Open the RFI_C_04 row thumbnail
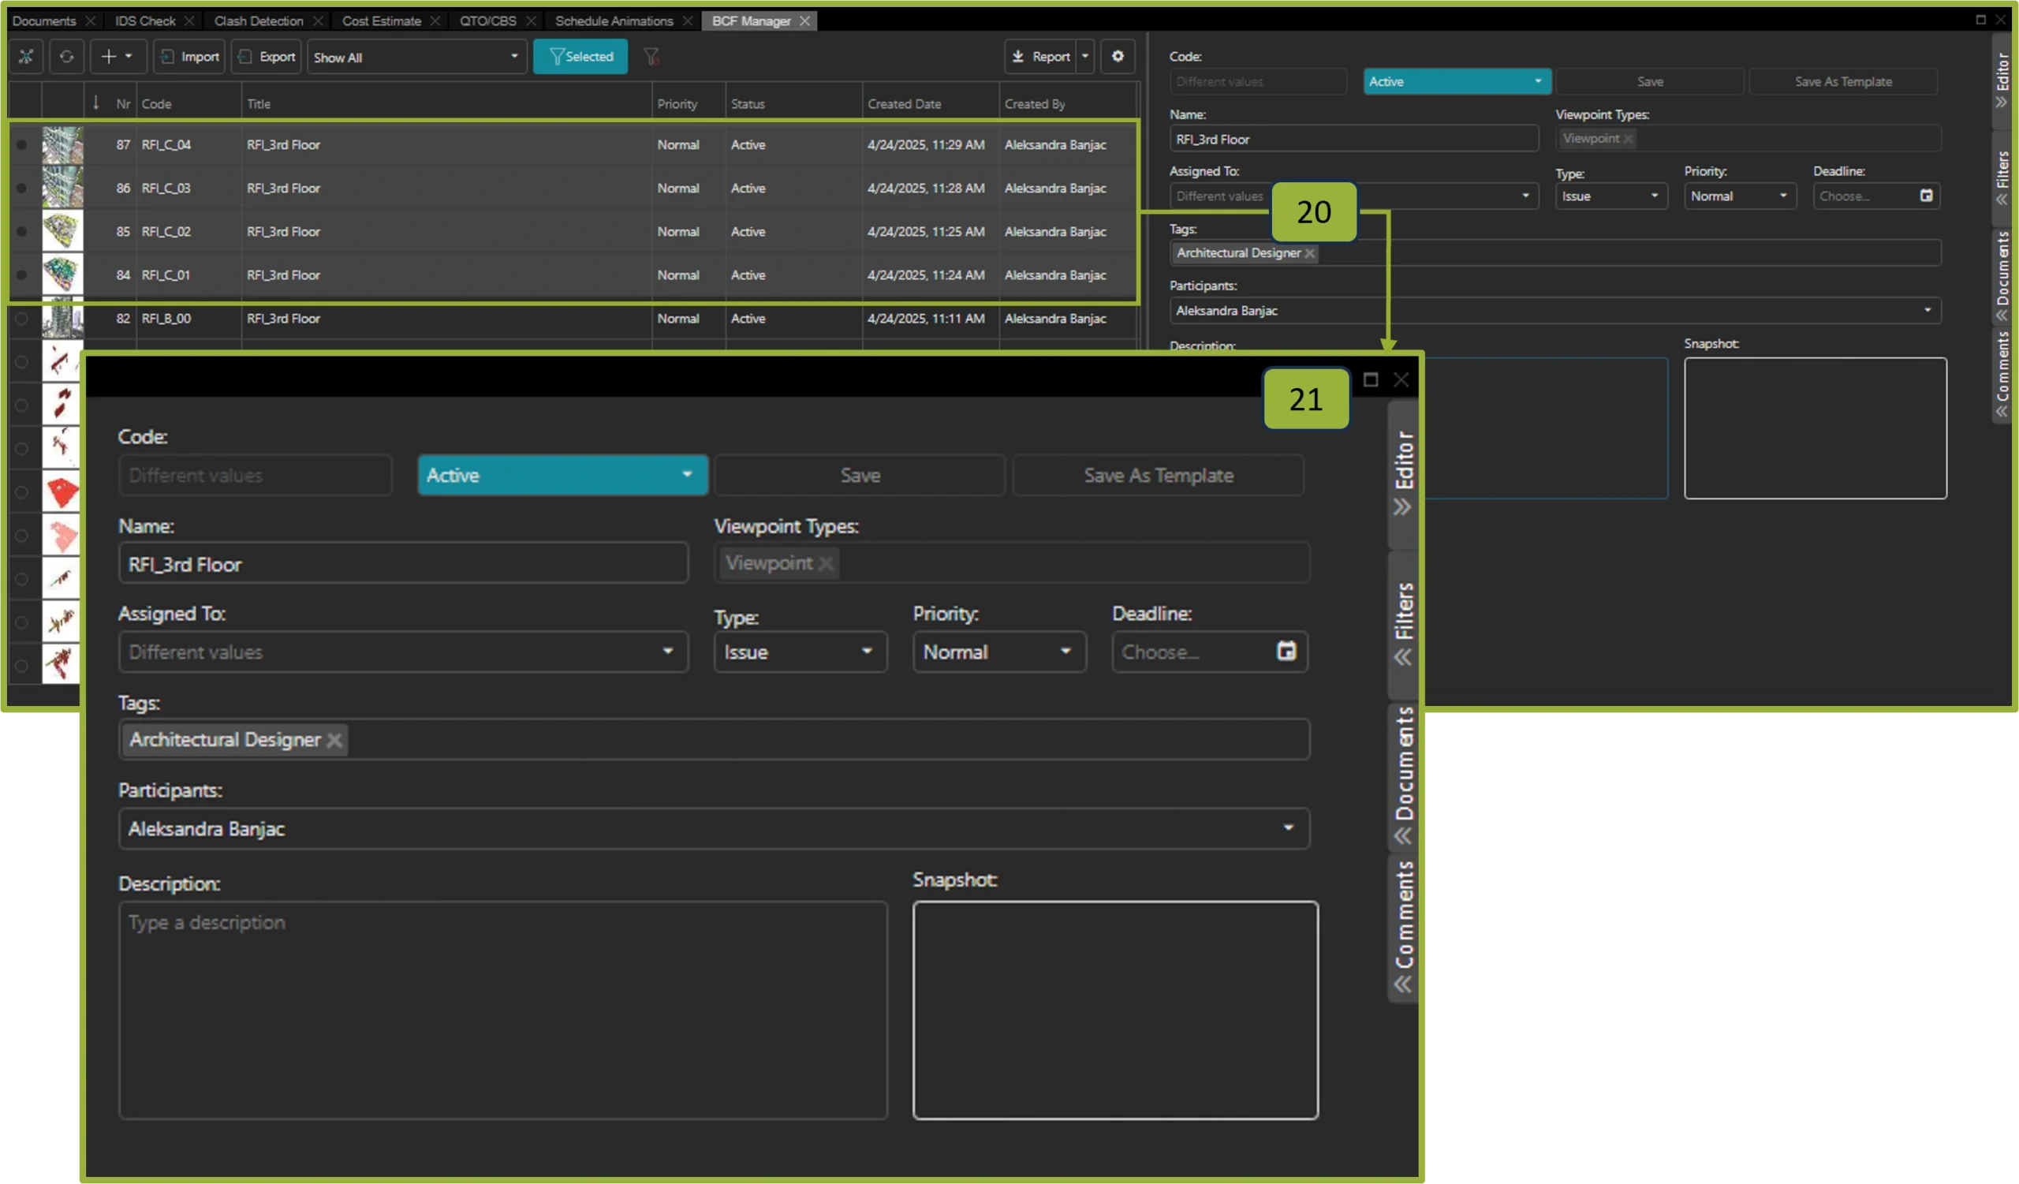Screen dimensions: 2019x1184 (x=62, y=145)
